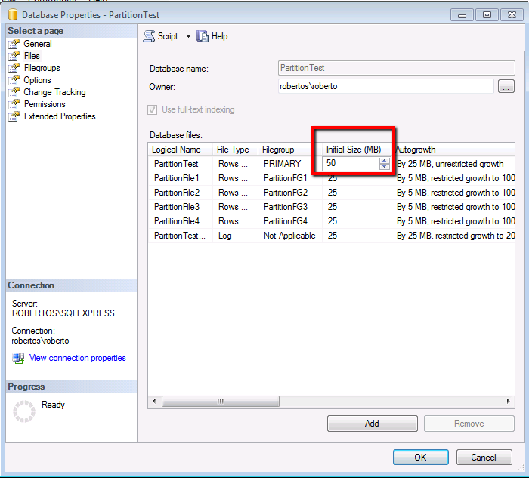Click the Owner text field
The image size is (529, 478).
click(386, 86)
